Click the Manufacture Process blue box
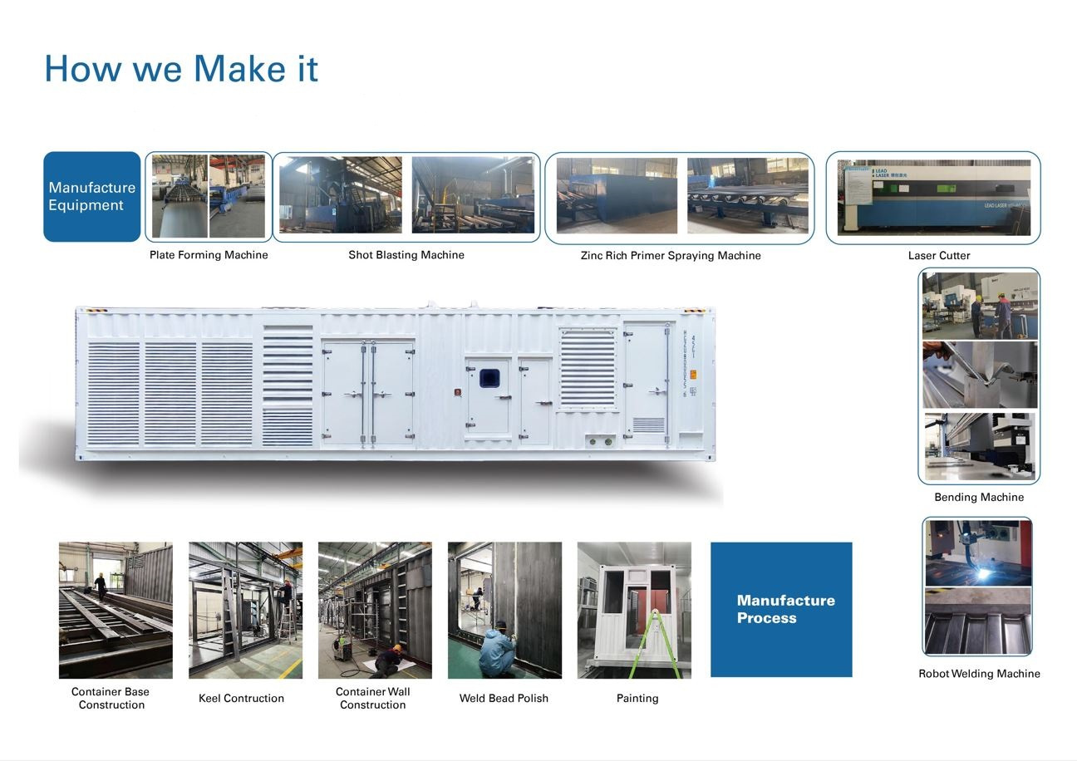The image size is (1077, 761). coord(780,609)
